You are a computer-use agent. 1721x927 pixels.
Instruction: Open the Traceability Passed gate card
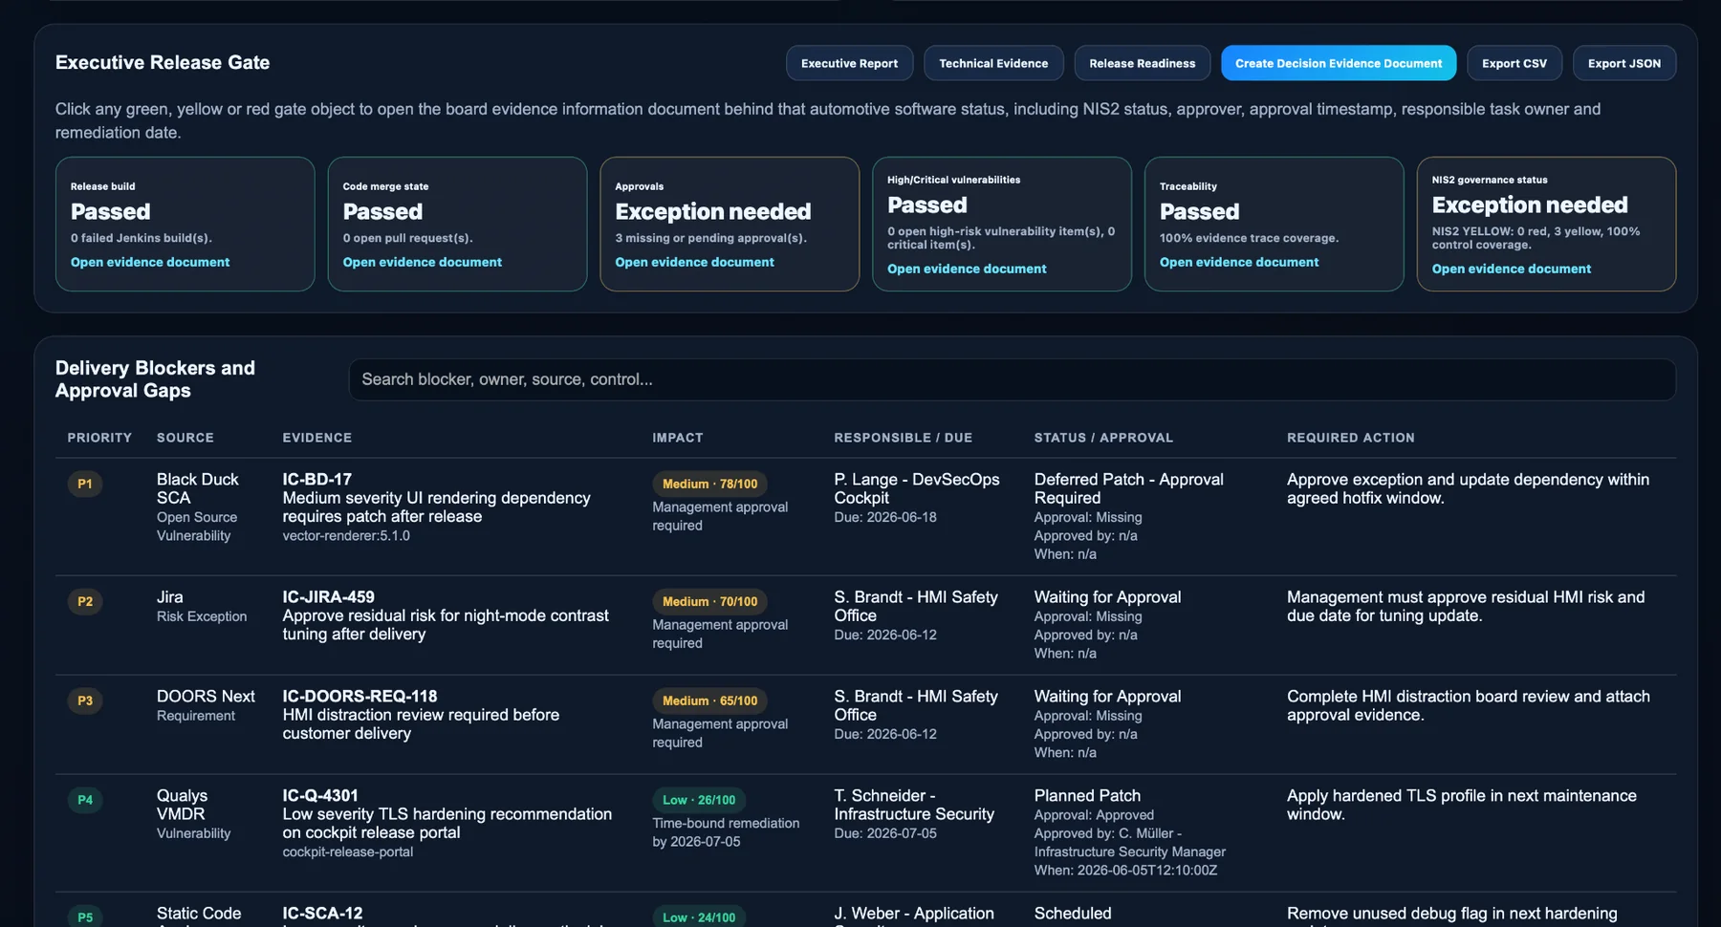coord(1274,225)
